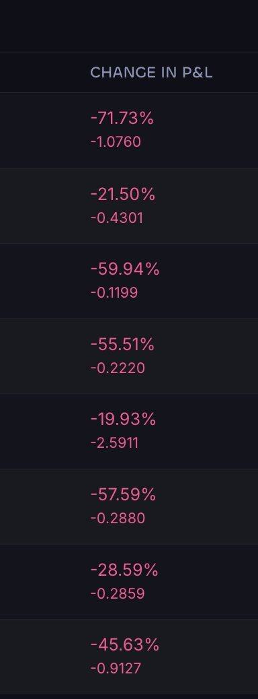Open the row showing -19.93%
This screenshot has height=699, width=258.
129,431
